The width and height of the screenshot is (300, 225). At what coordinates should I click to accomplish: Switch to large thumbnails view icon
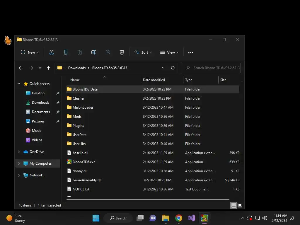240,205
